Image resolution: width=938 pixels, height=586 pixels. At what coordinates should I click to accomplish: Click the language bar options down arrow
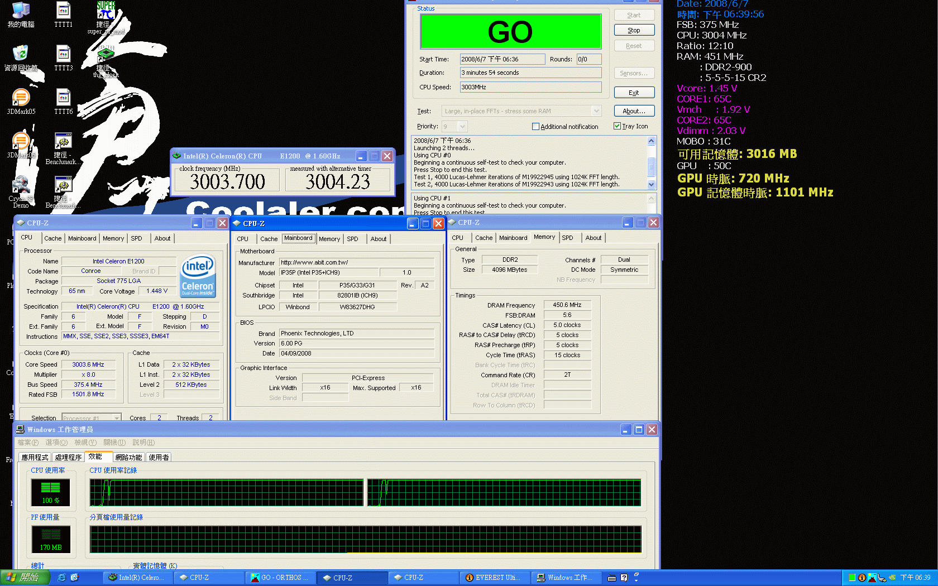(636, 580)
